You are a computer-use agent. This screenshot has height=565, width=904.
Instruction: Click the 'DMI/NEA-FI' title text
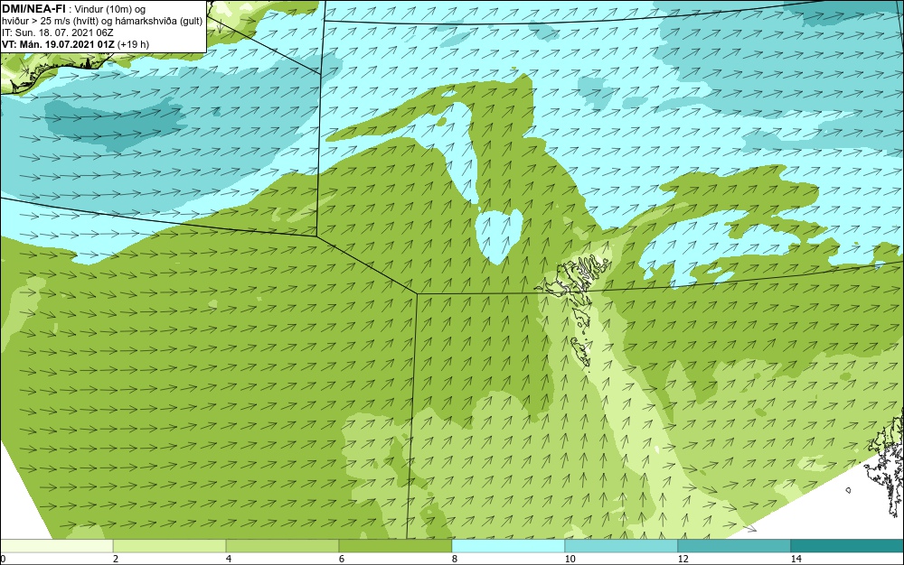pyautogui.click(x=33, y=9)
